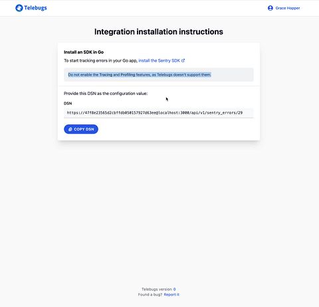Click the external-link icon beside Sentry SDK
Screen dimensions: 319x307
[183, 60]
